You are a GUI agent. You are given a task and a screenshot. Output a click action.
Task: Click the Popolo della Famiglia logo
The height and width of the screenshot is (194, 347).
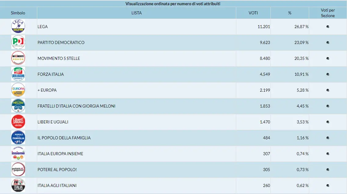[18, 137]
